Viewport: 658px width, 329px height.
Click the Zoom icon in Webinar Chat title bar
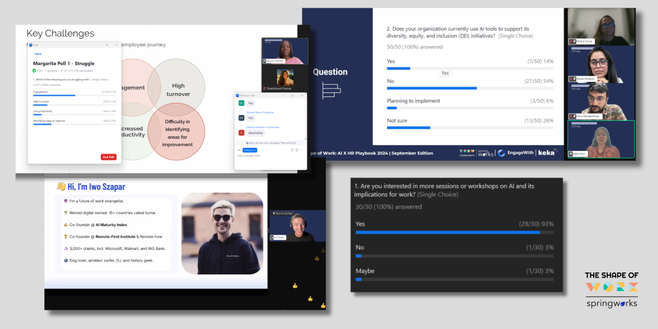(237, 95)
